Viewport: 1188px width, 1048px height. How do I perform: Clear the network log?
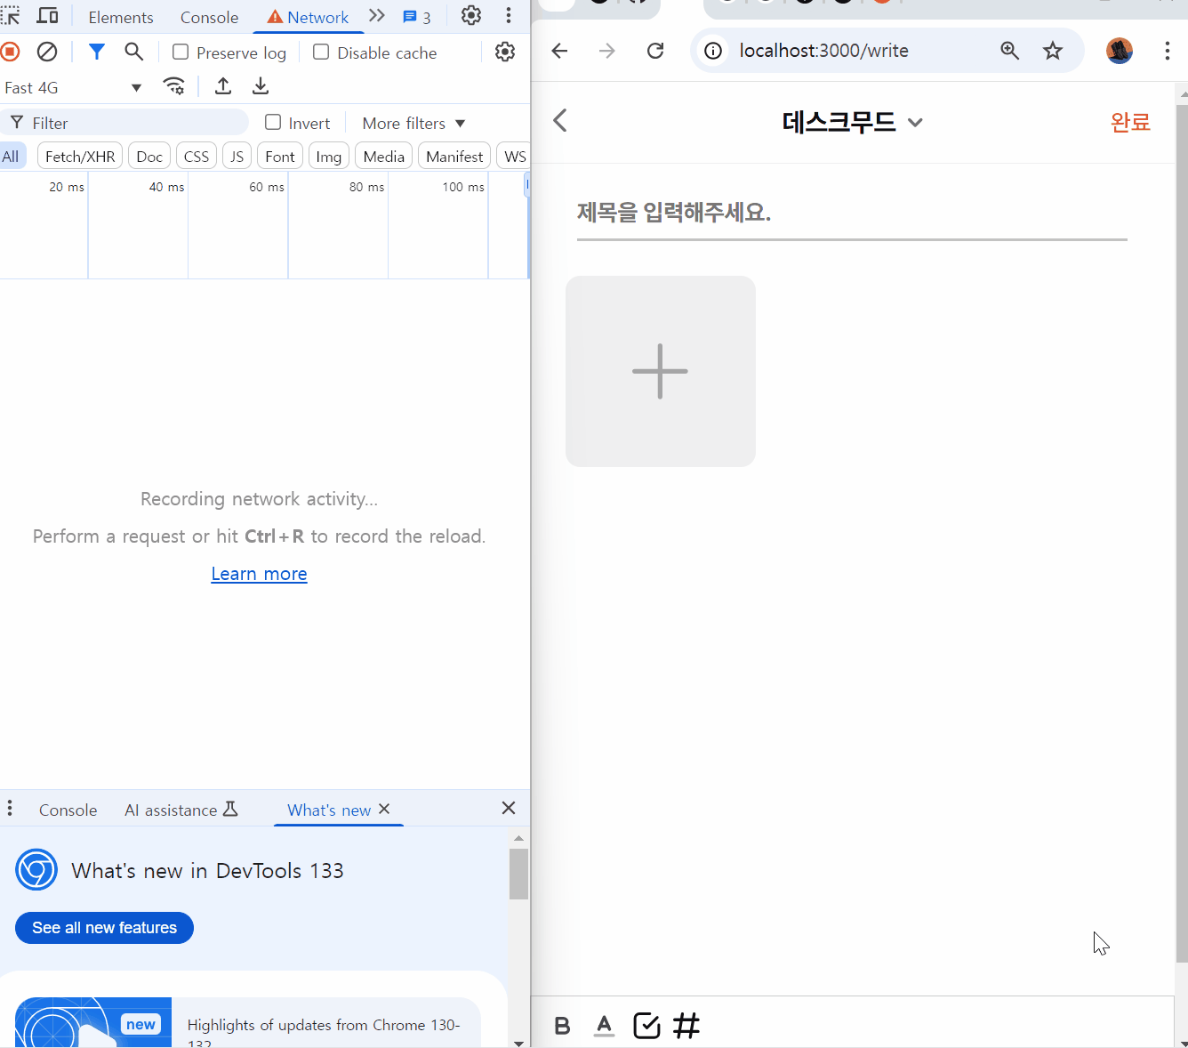pos(47,52)
